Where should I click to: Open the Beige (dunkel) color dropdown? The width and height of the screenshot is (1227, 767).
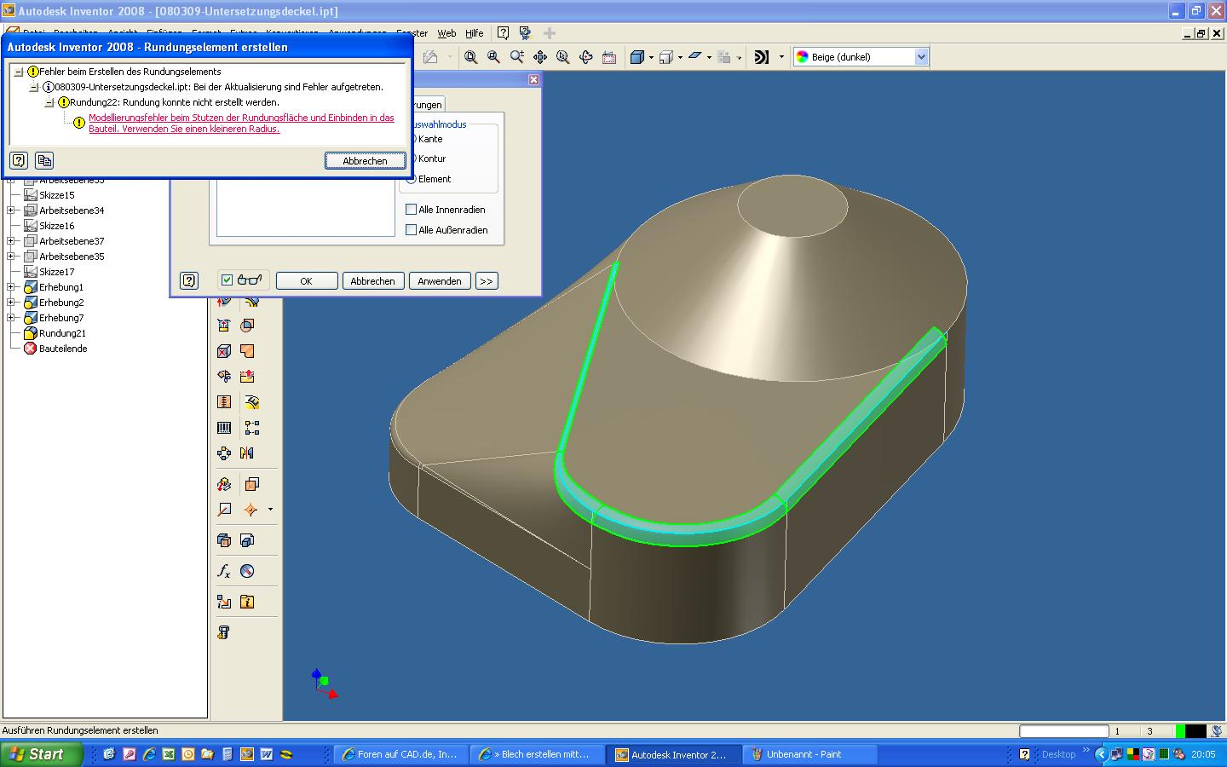[920, 57]
